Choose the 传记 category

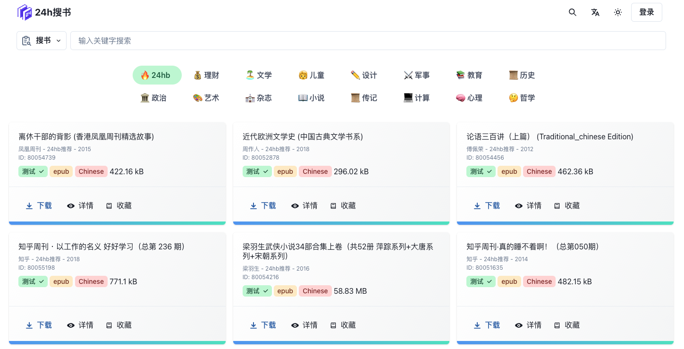coord(364,98)
